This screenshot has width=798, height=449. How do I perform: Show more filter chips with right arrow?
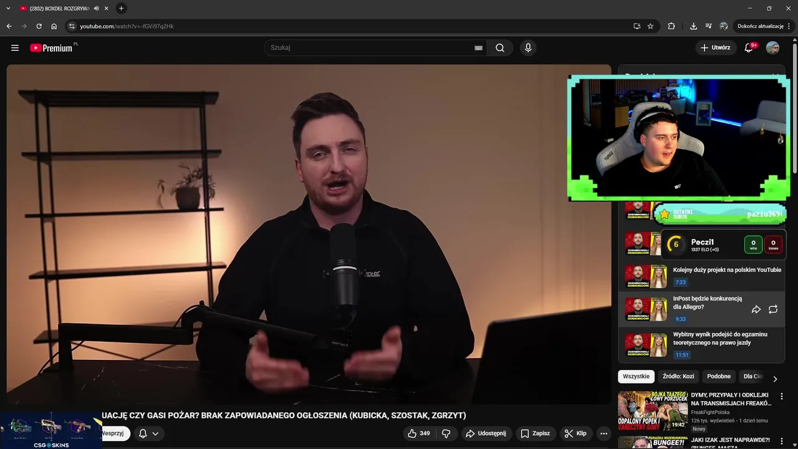tap(775, 379)
